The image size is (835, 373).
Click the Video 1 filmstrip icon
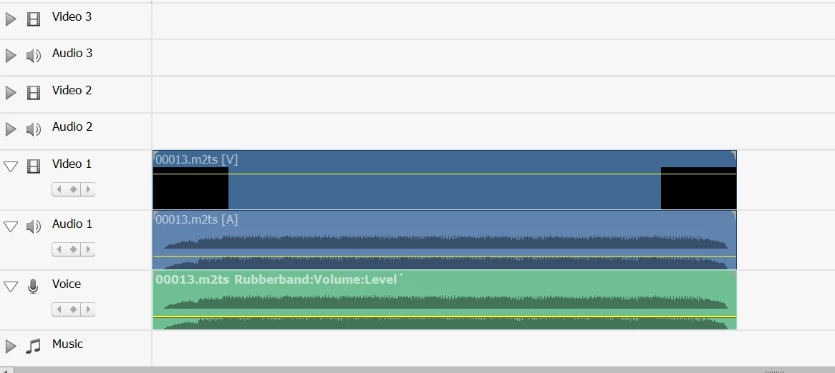coord(34,166)
